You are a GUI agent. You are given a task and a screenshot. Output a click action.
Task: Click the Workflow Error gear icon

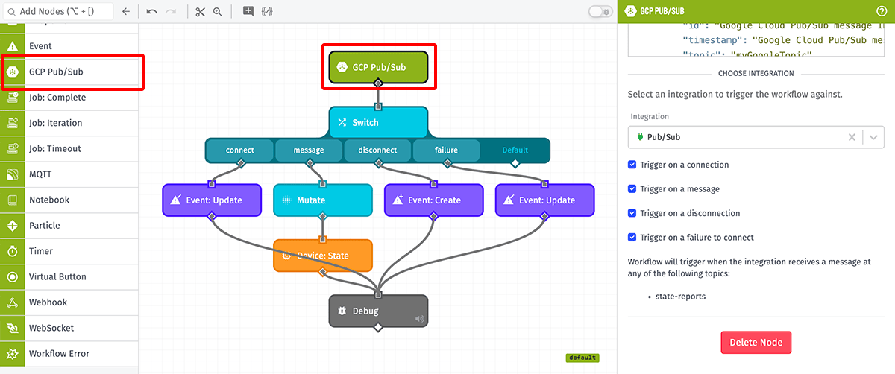[12, 353]
